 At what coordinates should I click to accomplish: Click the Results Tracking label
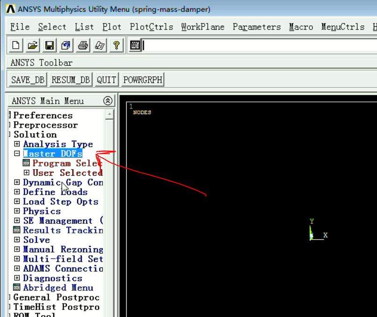[63, 230]
